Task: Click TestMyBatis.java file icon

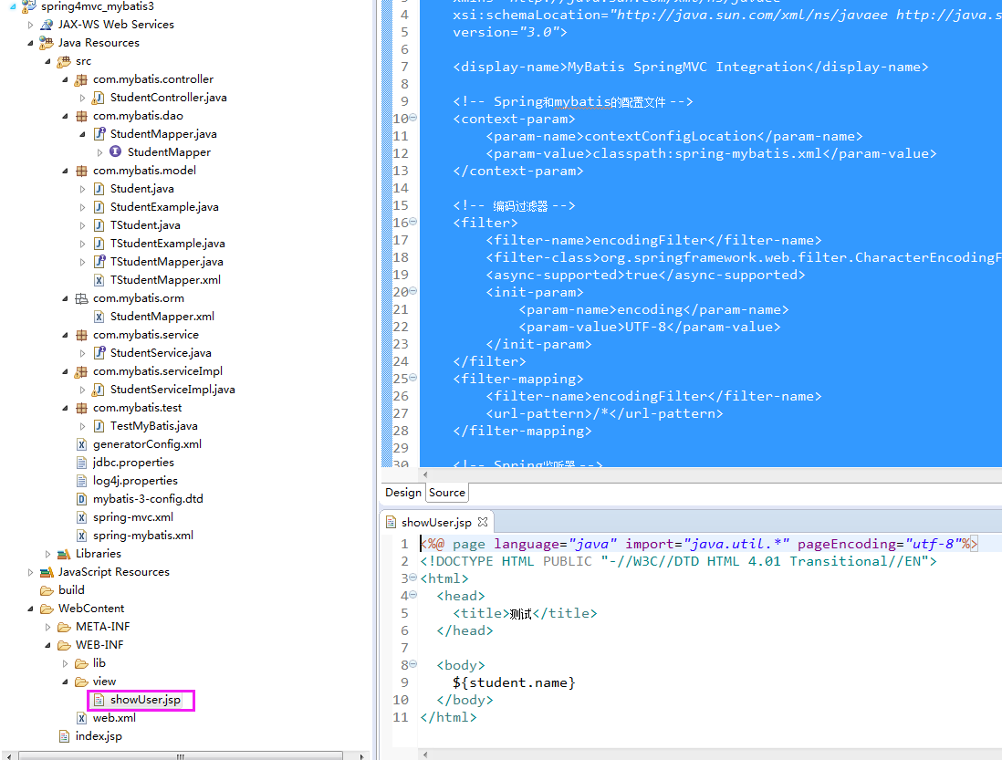Action: (x=99, y=426)
